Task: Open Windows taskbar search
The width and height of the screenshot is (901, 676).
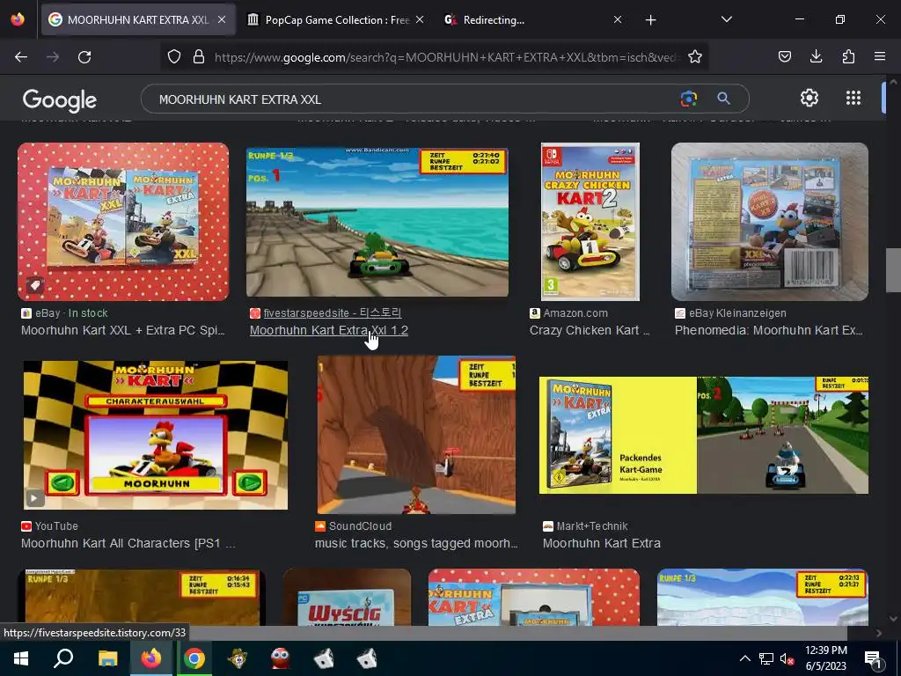Action: point(63,658)
